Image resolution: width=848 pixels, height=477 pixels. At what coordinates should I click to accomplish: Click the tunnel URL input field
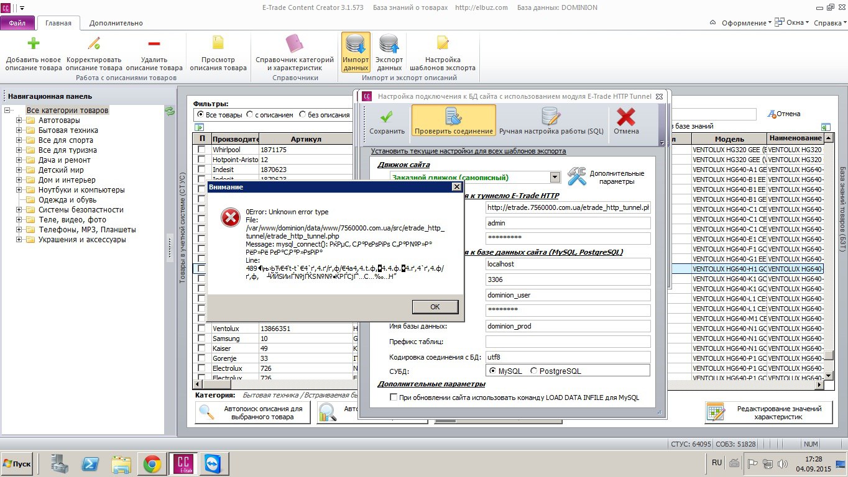coord(568,207)
